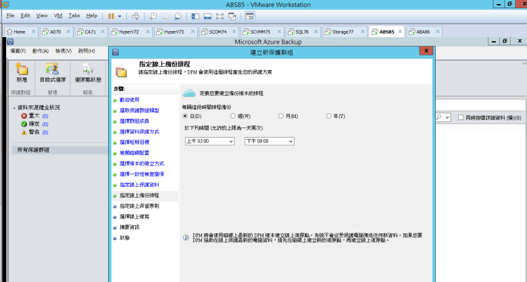This screenshot has height=282, width=527.
Task: Open the 自助式復原 self-service recovery icon
Action: tap(53, 73)
